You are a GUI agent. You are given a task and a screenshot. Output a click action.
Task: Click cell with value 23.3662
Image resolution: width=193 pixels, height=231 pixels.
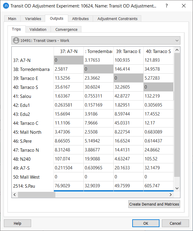[x=98, y=78]
